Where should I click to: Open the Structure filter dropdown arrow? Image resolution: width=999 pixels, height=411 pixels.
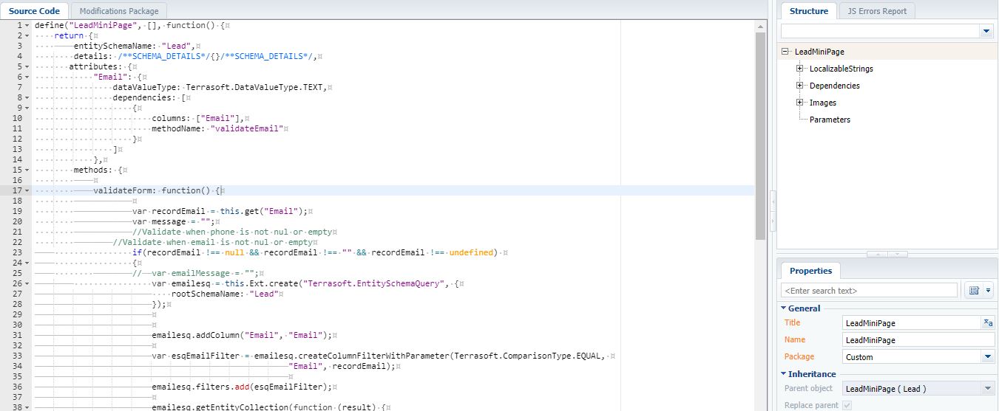[x=986, y=31]
